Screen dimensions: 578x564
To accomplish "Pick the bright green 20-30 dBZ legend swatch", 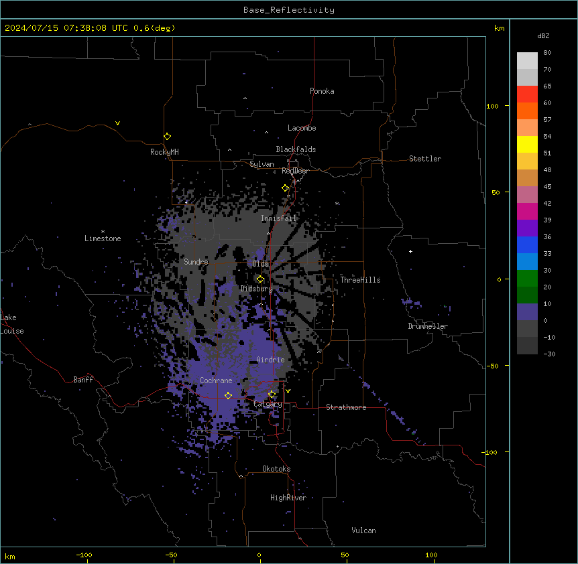I will [x=527, y=279].
